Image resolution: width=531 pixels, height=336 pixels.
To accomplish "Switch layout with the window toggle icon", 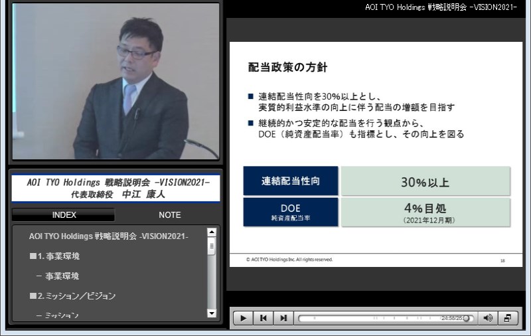I will [x=508, y=318].
